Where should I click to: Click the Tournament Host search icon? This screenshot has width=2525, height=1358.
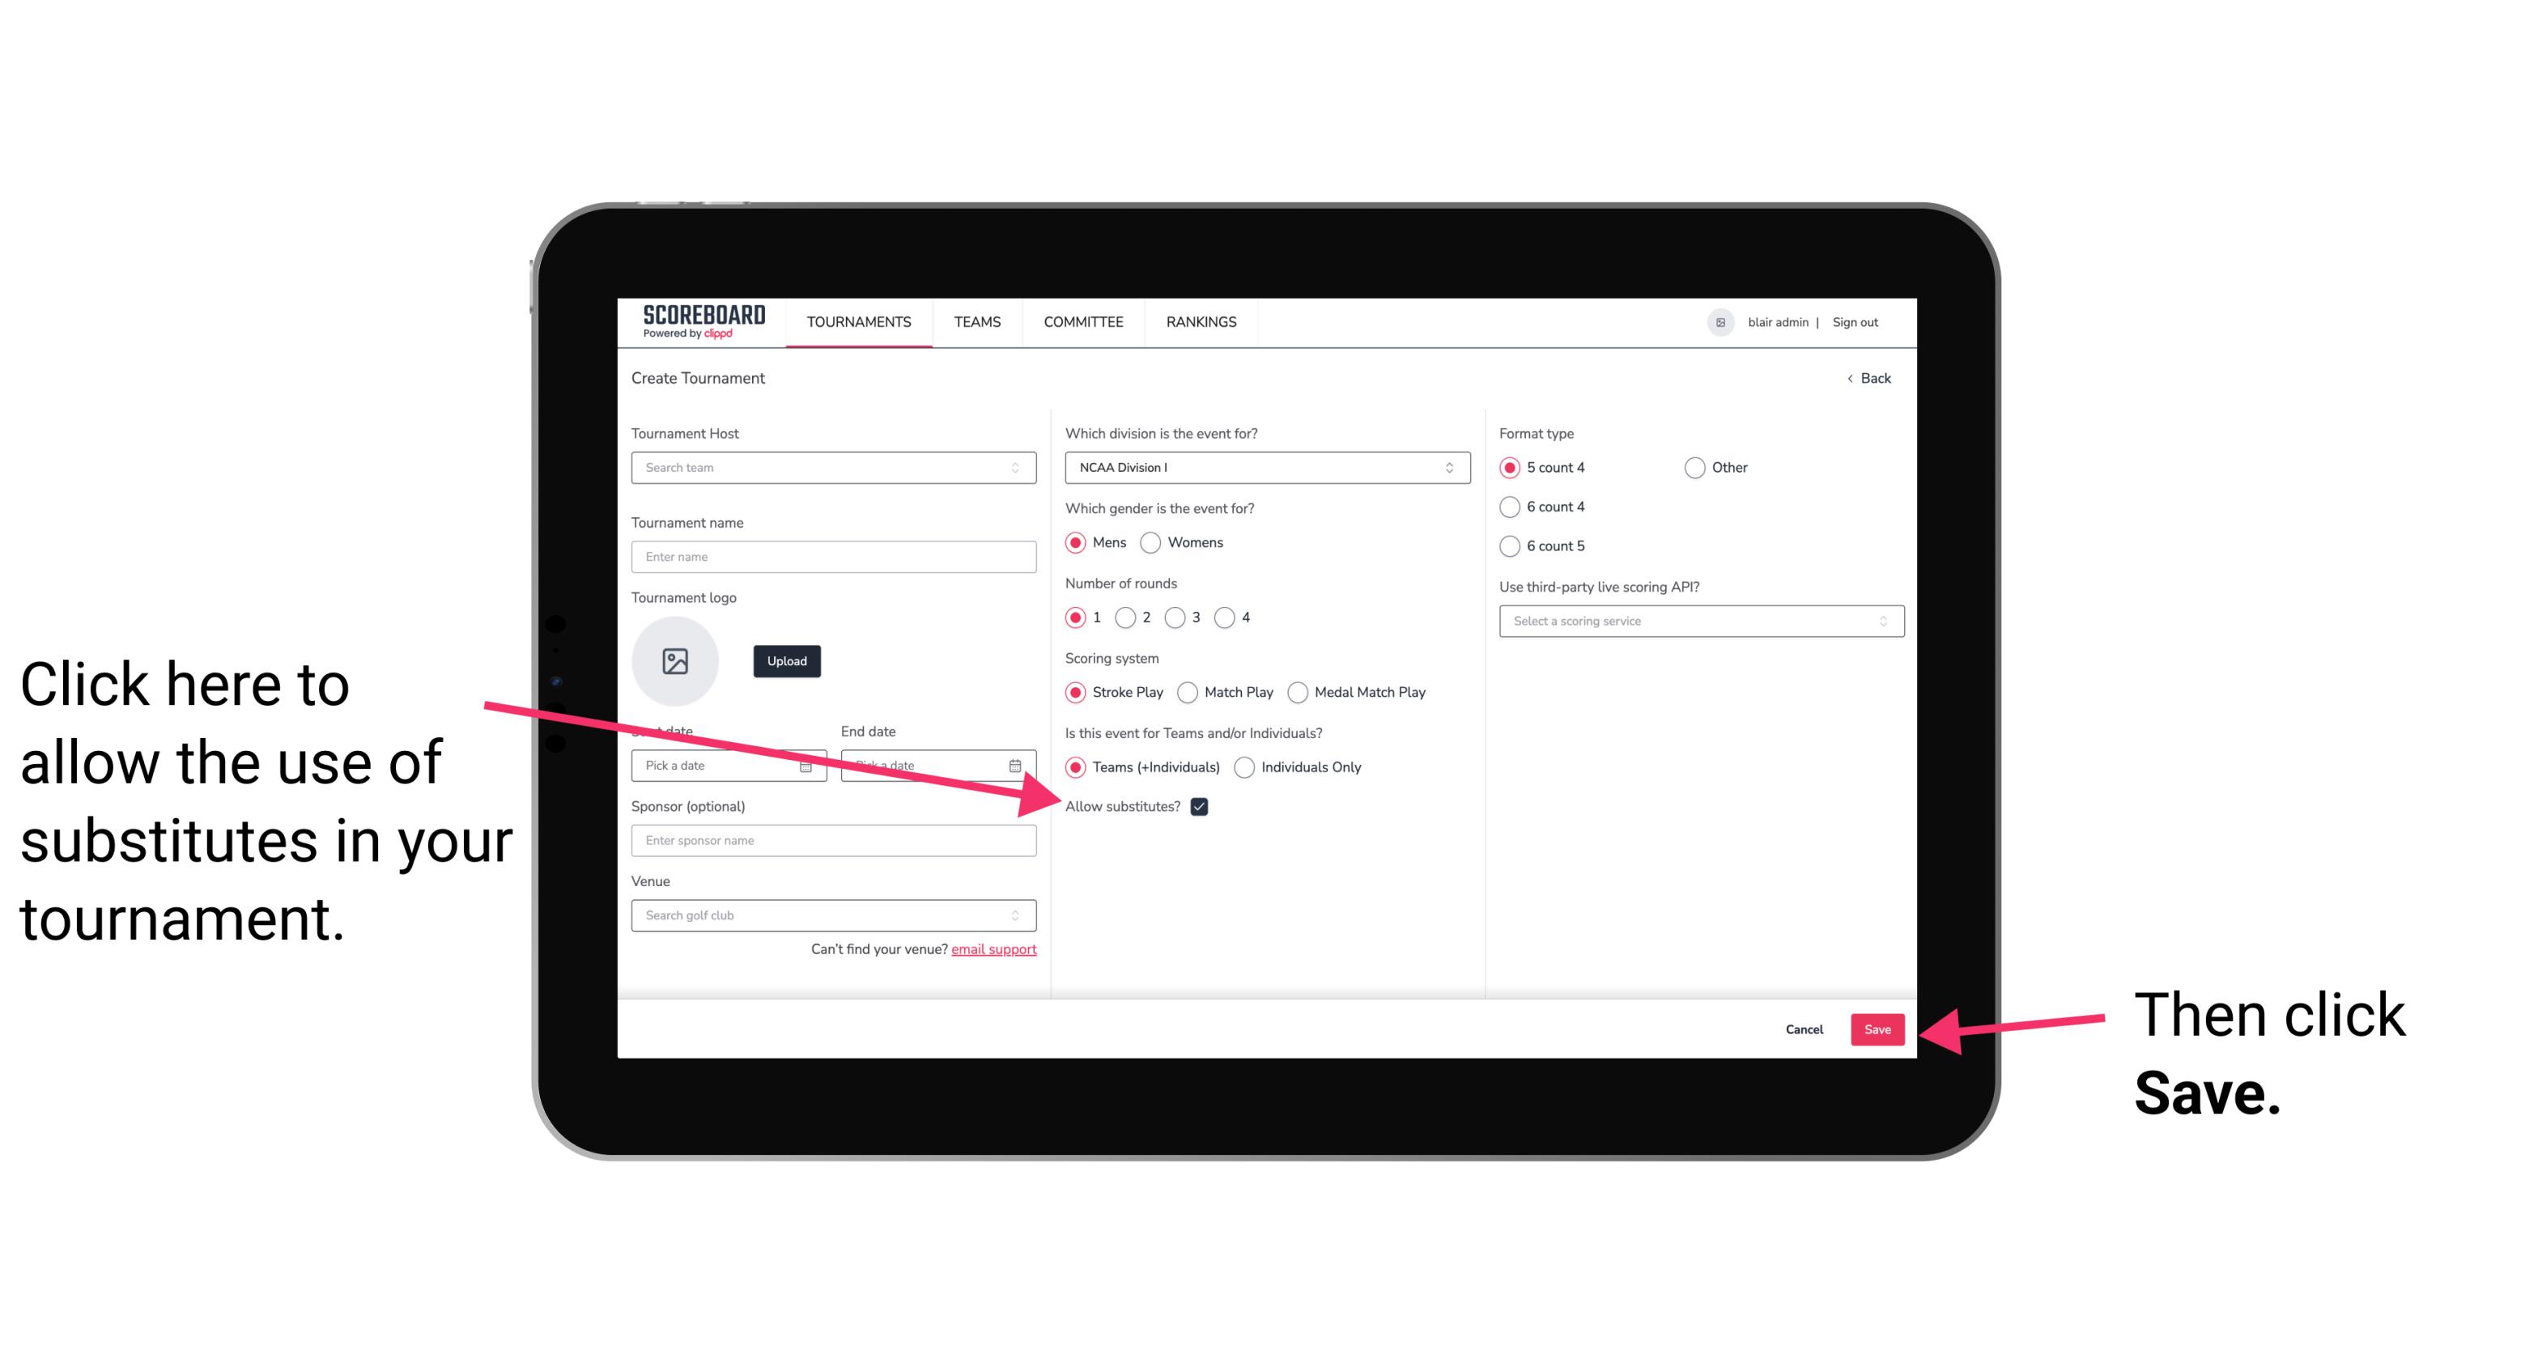click(x=1023, y=469)
